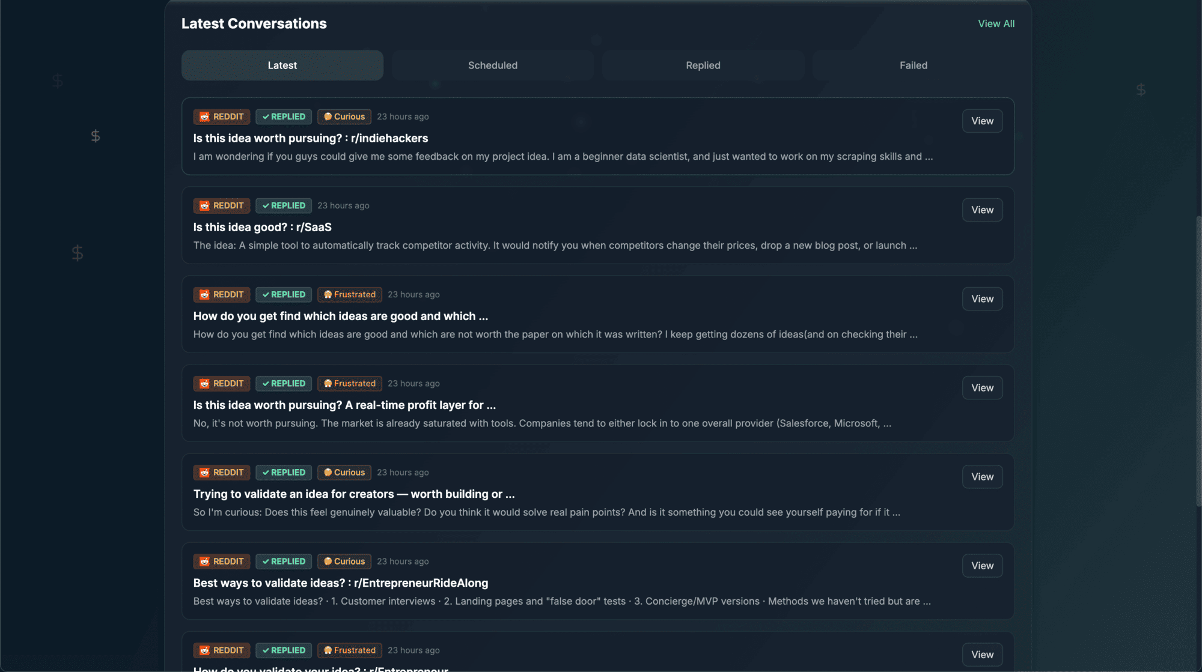Click View on the Best ways to validate ideas post
Image resolution: width=1202 pixels, height=672 pixels.
click(x=982, y=565)
